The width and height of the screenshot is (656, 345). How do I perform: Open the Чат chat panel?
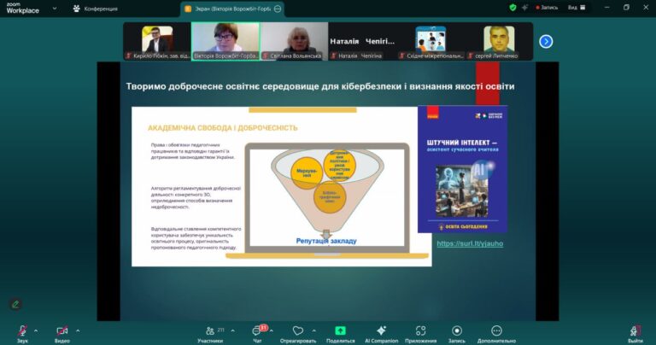pos(257,330)
